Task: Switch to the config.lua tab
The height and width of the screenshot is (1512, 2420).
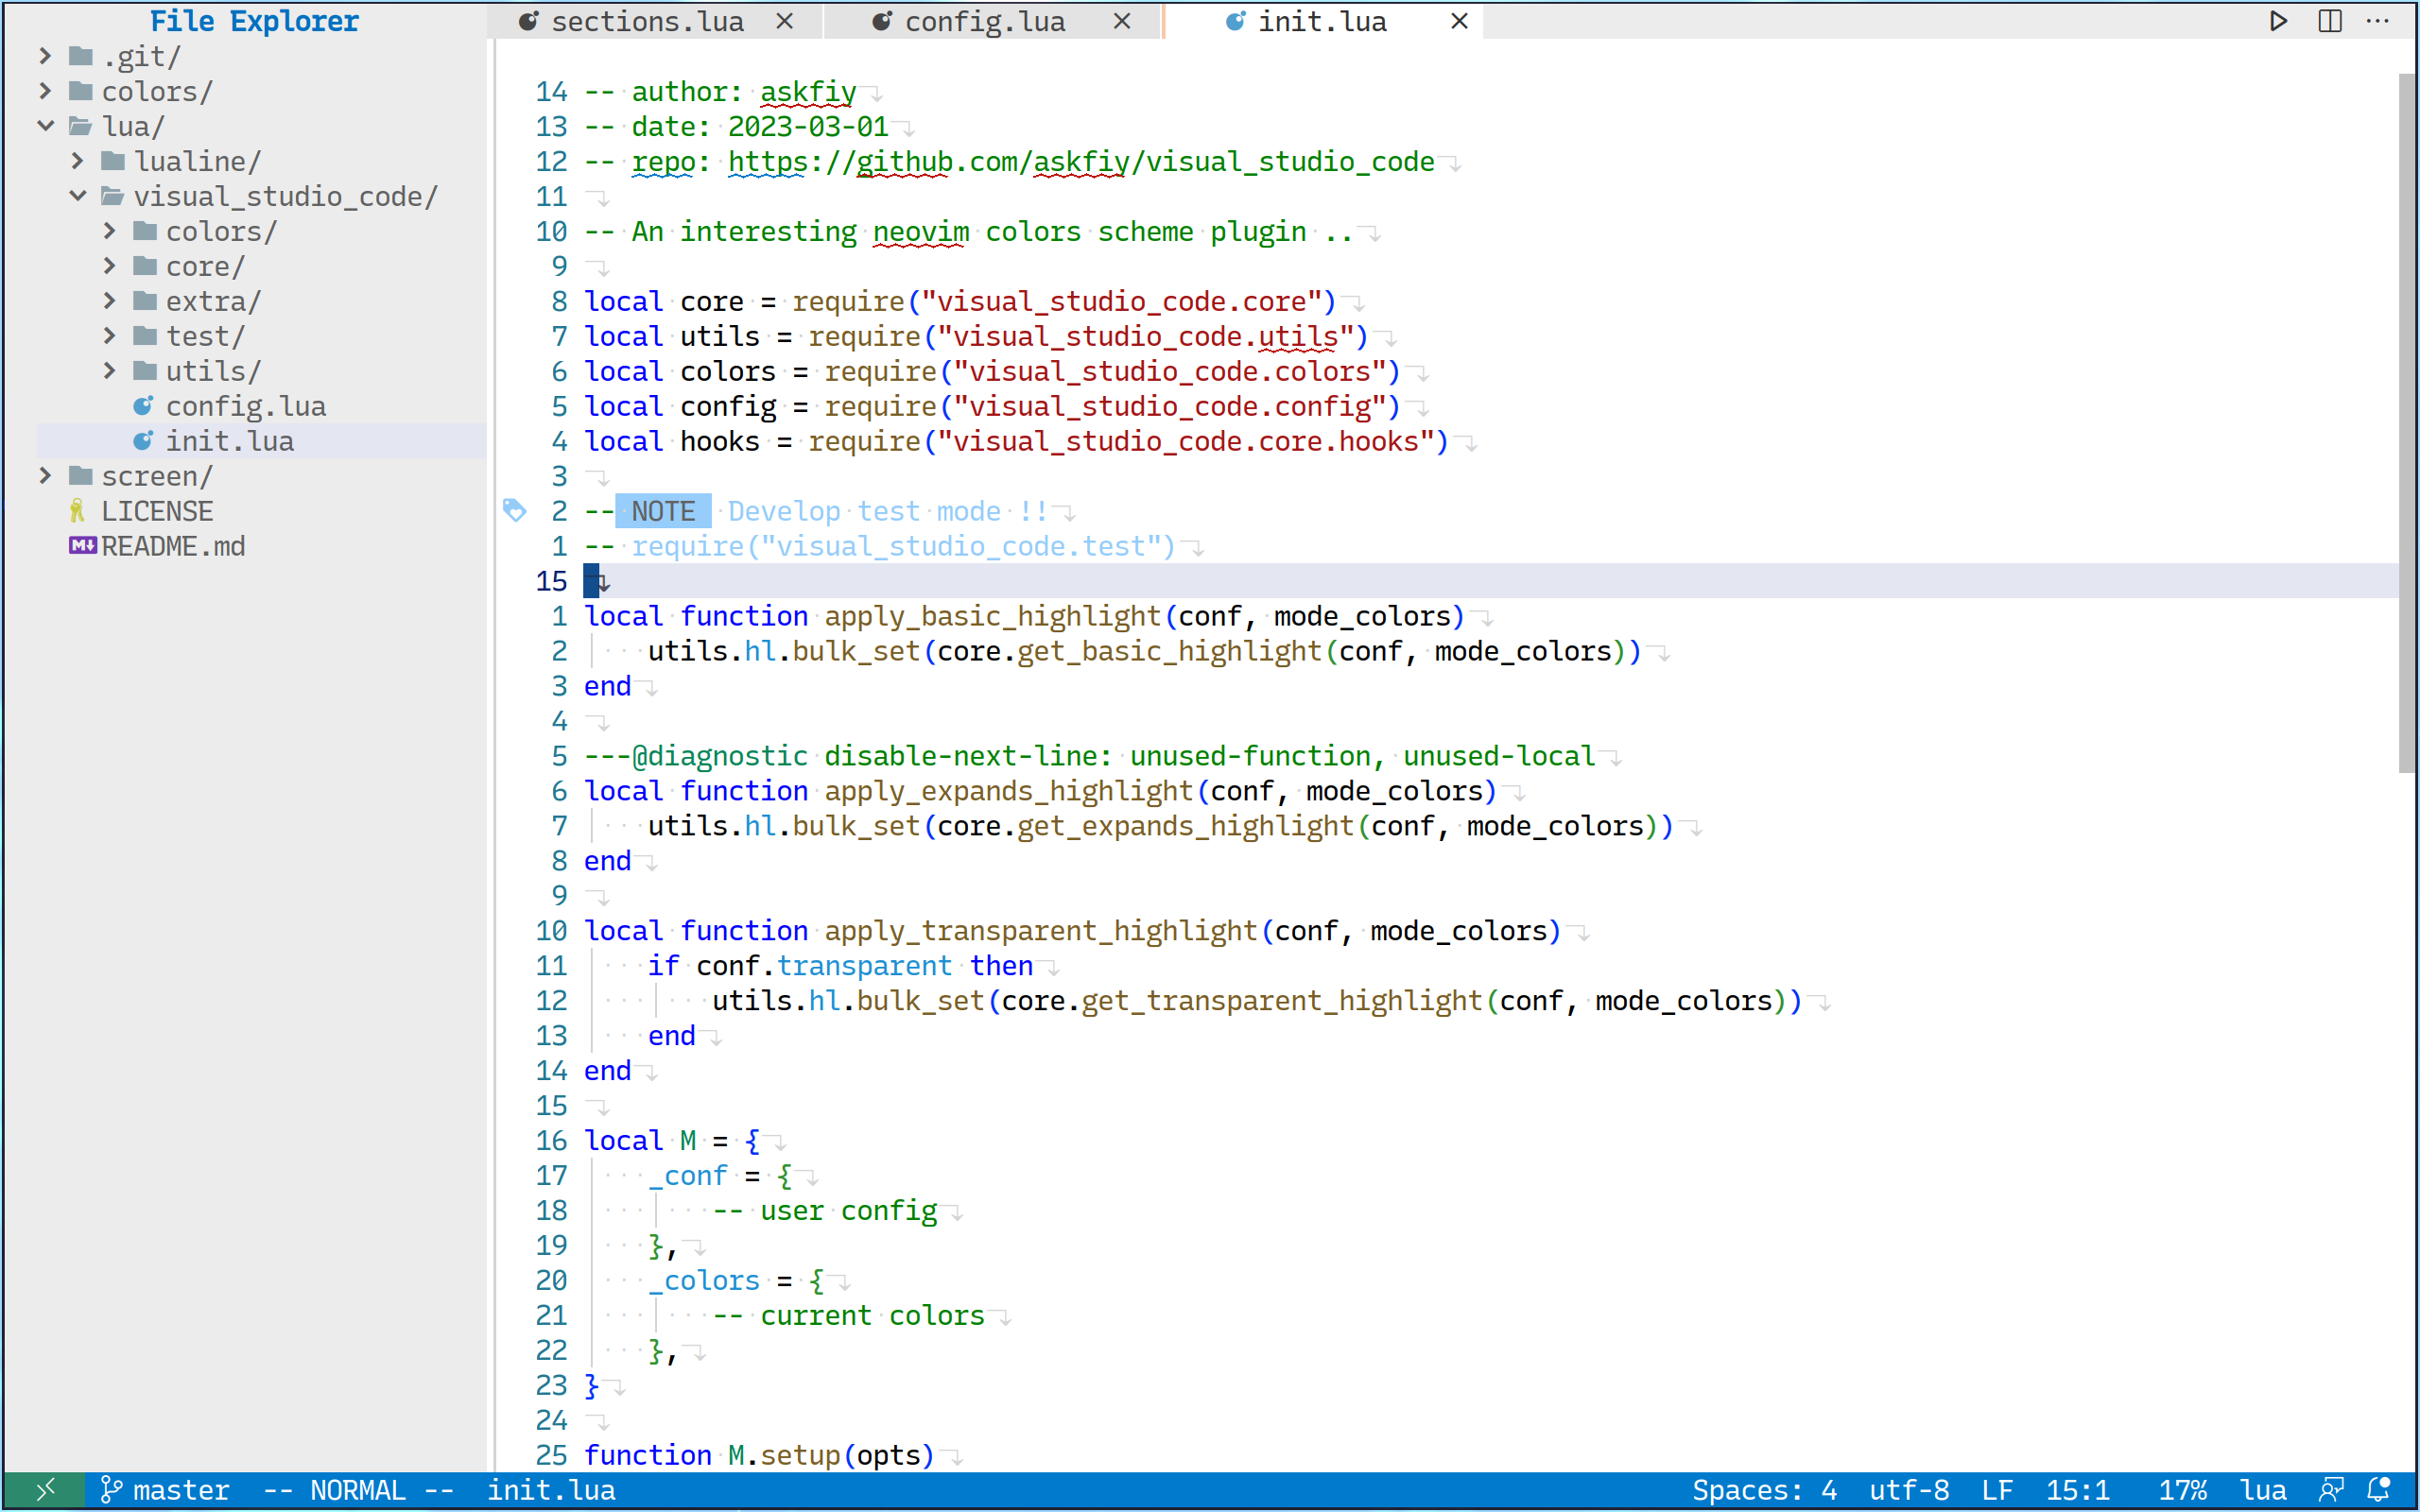Action: tap(984, 21)
